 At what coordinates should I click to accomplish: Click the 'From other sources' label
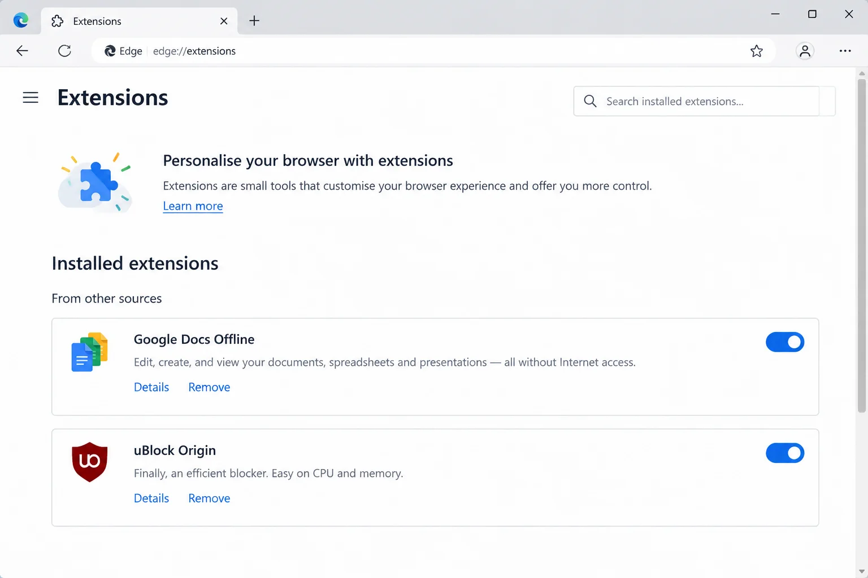tap(107, 299)
